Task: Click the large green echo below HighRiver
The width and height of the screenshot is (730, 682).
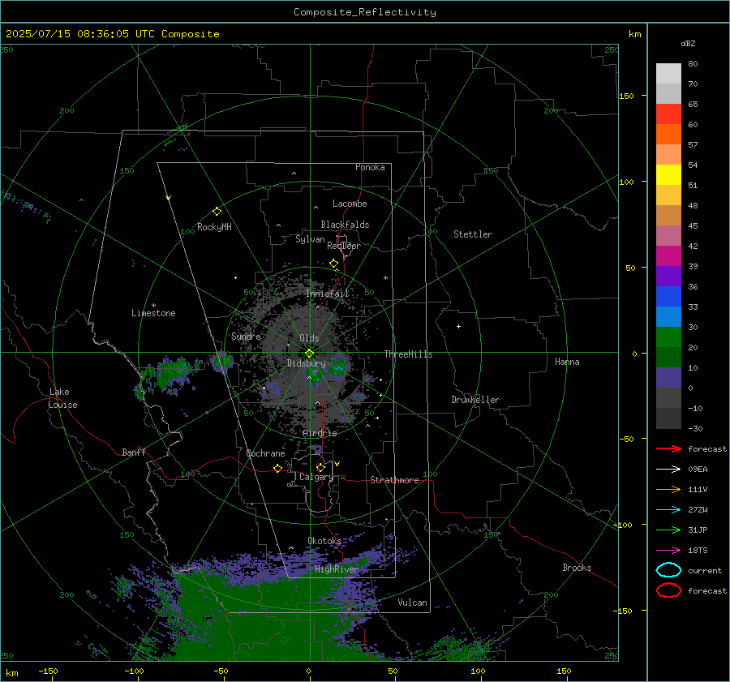Action: click(260, 620)
